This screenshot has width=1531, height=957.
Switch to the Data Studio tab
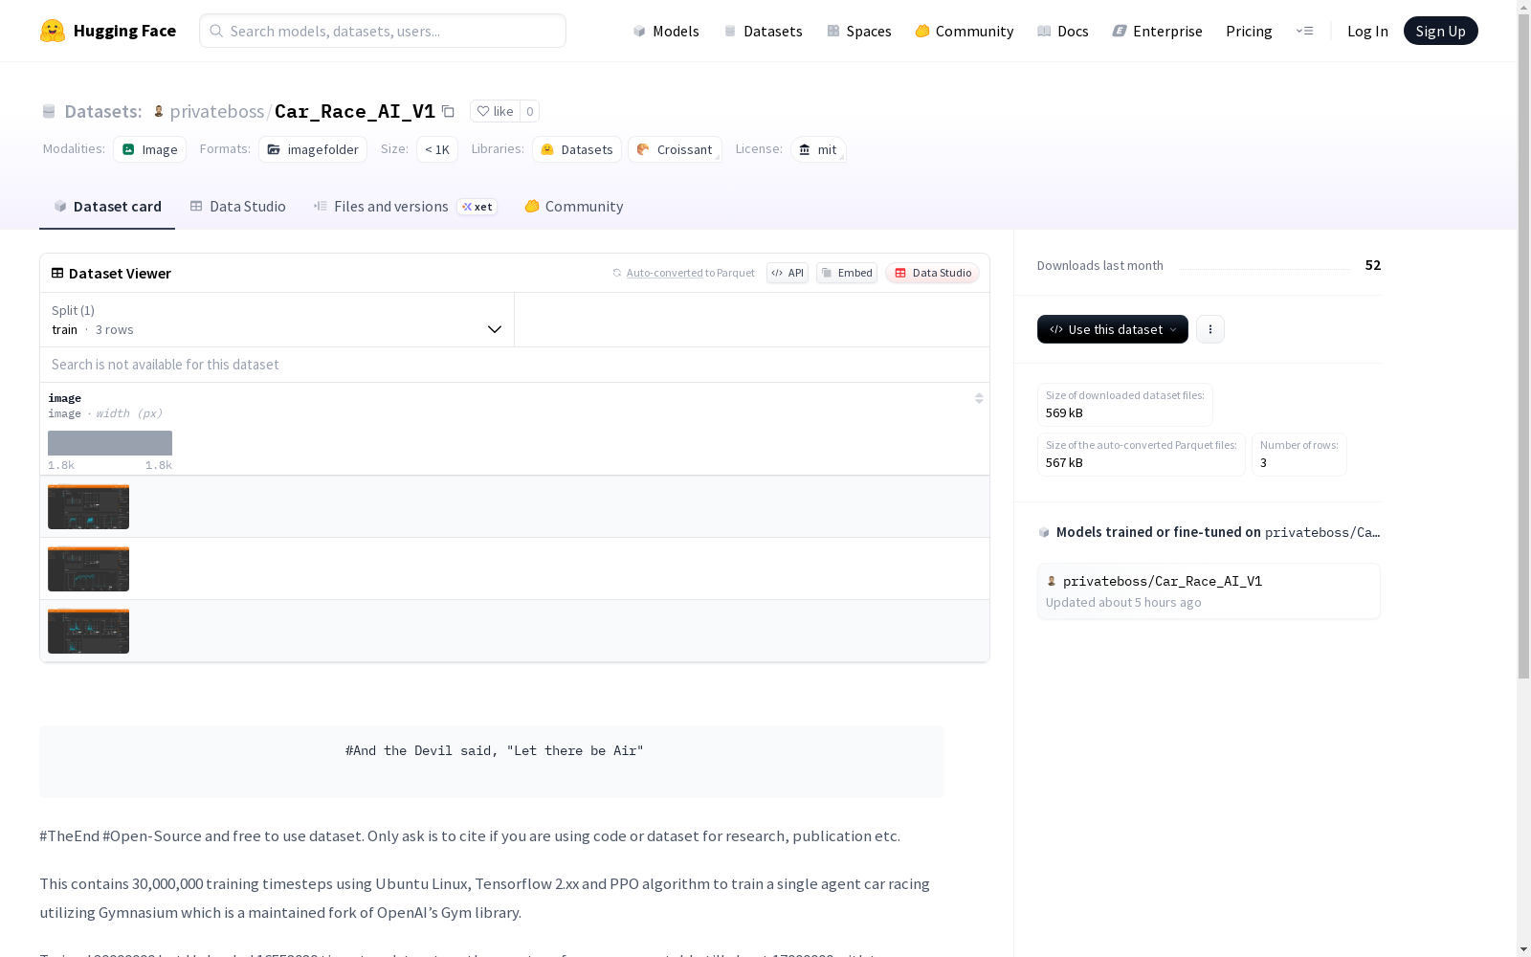[237, 207]
